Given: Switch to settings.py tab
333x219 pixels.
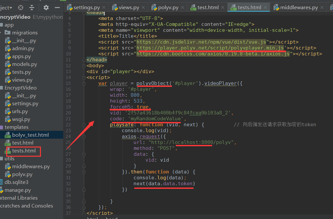Looking at the screenshot, I should 86,8.
